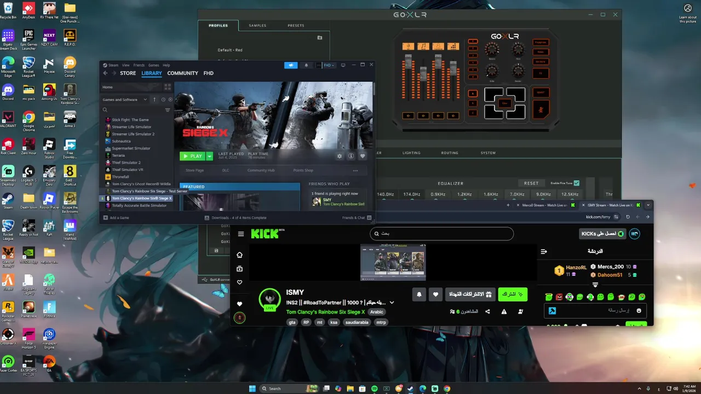The image size is (701, 394).
Task: Open the Store Page link for Siege X
Action: (194, 170)
